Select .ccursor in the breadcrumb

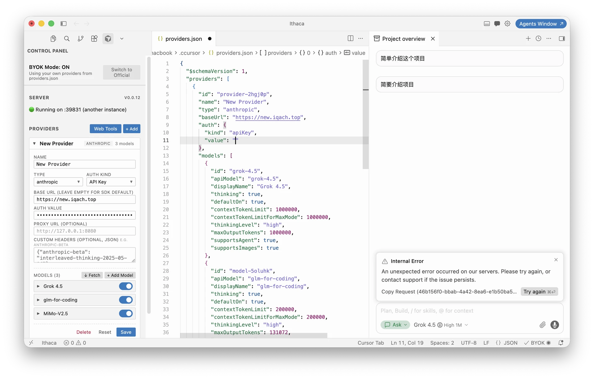(x=190, y=53)
